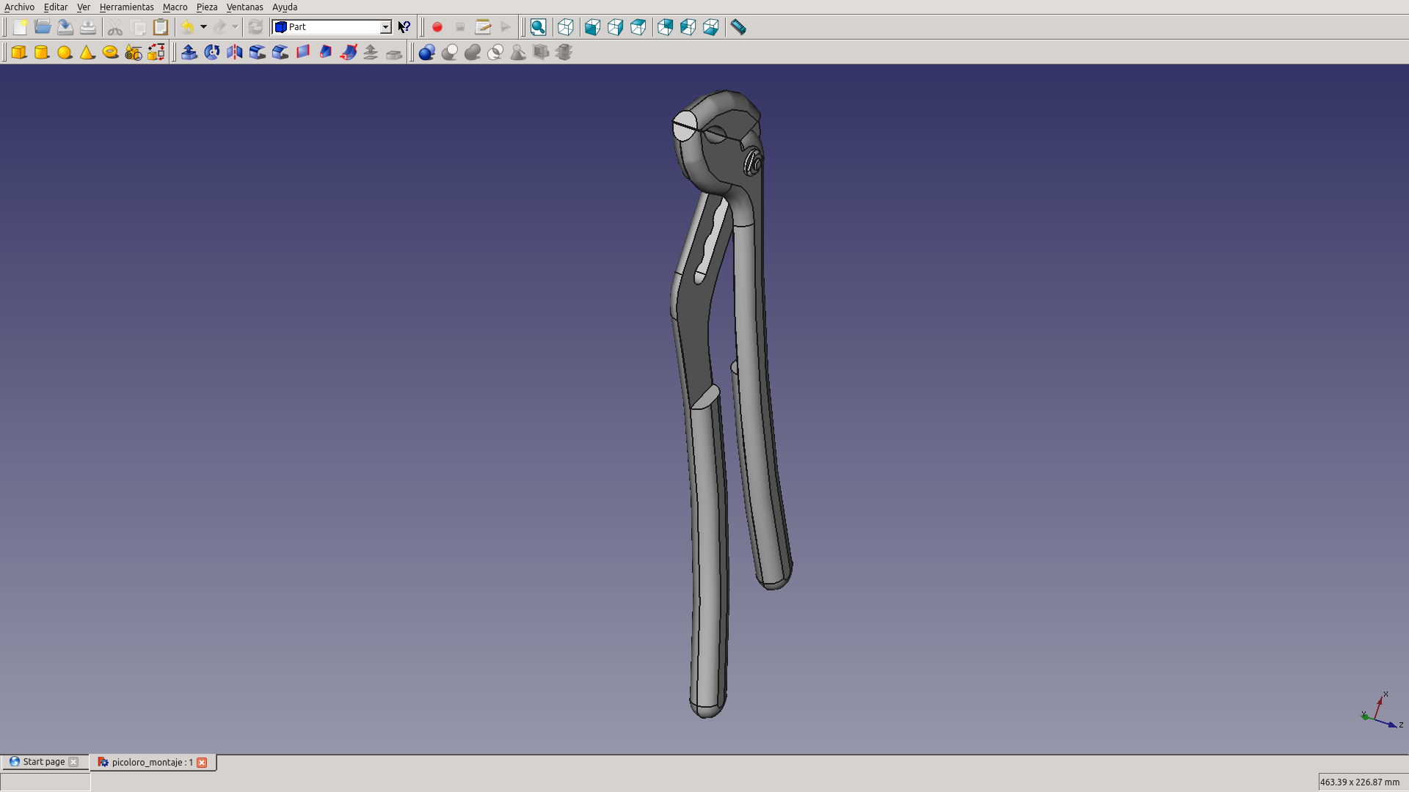Open the Ver menu
This screenshot has width=1409, height=792.
click(x=84, y=7)
